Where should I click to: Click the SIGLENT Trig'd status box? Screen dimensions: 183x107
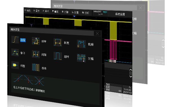(x=100, y=13)
